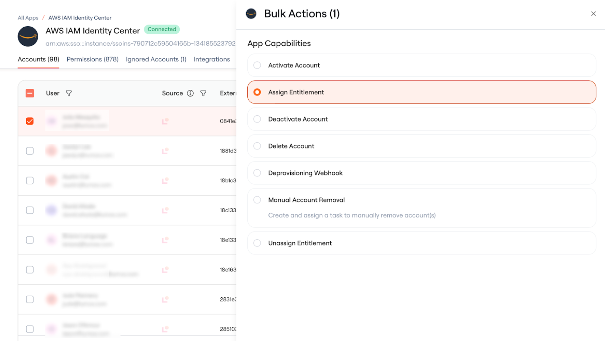Click the user avatar in row 1881d3
605x341 pixels.
51,151
